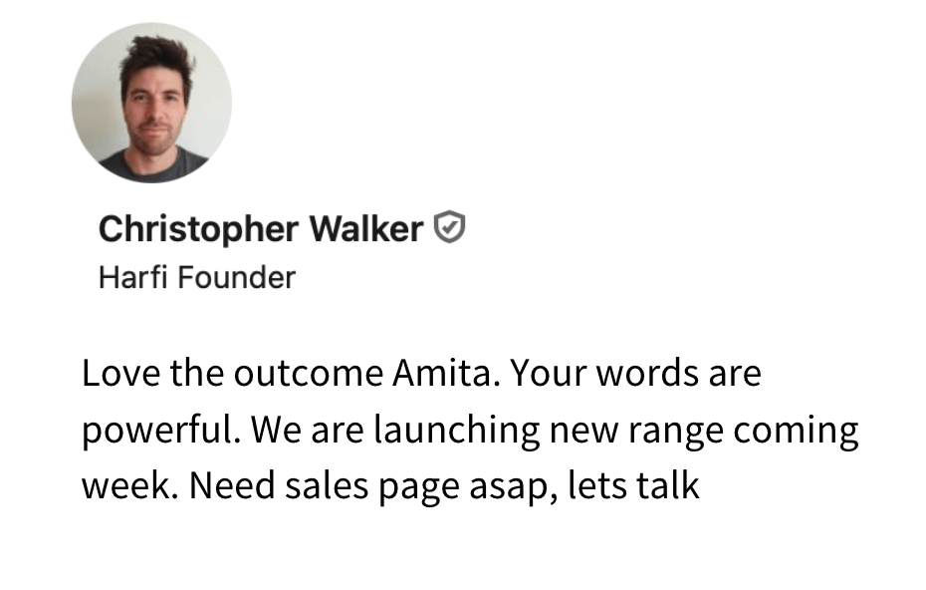Viewport: 926px width, 590px height.
Task: Click the word 'coming' in the comment
Action: point(797,432)
